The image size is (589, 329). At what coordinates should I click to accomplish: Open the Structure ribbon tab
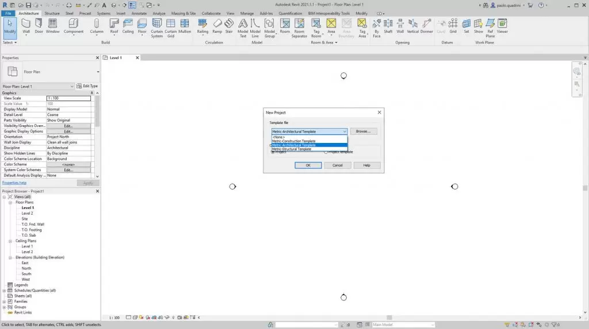[x=52, y=13]
